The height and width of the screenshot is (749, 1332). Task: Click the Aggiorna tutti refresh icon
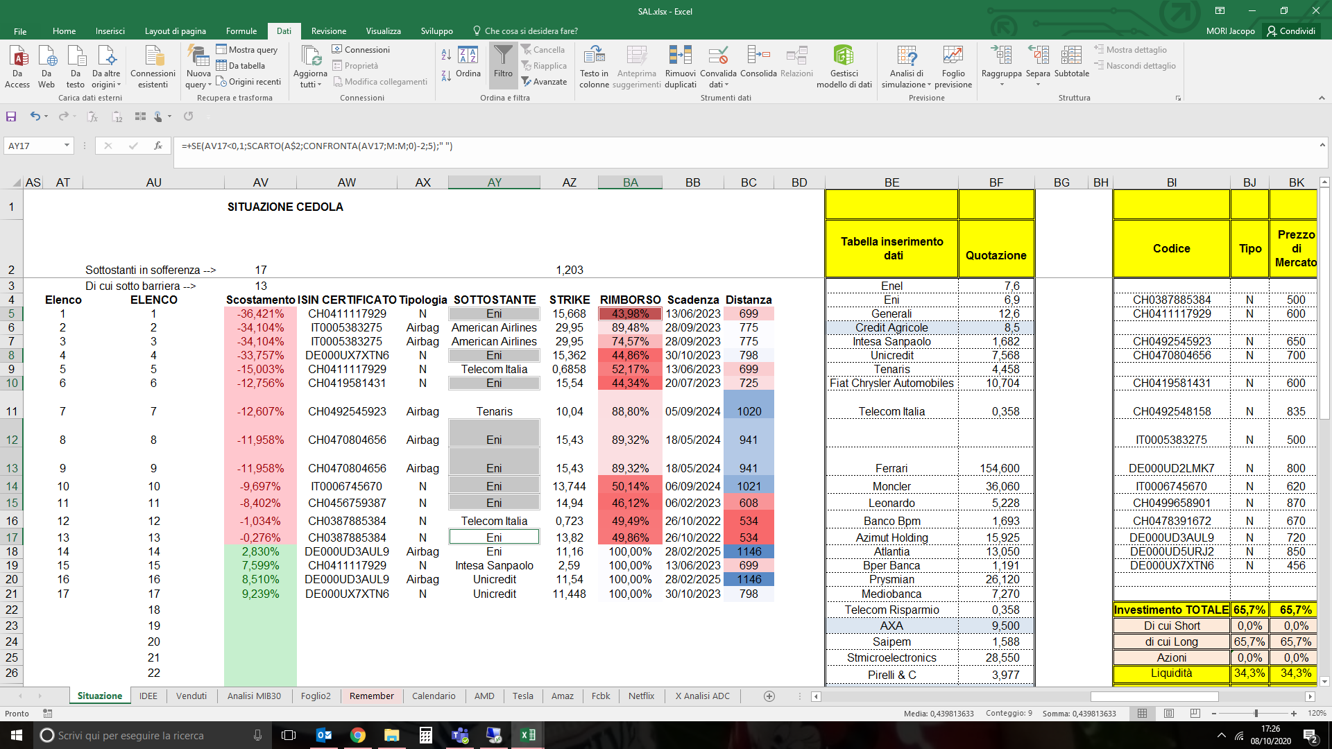[x=310, y=57]
